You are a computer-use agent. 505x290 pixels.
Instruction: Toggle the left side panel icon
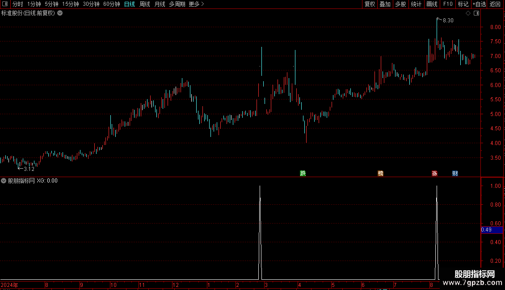(x=4, y=4)
